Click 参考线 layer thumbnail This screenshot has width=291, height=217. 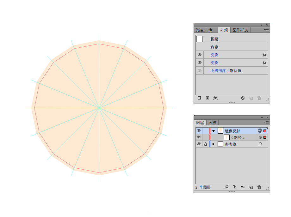point(220,144)
